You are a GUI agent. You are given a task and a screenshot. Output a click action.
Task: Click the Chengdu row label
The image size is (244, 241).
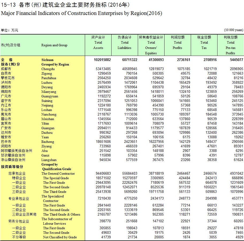pyautogui.click(x=48, y=69)
